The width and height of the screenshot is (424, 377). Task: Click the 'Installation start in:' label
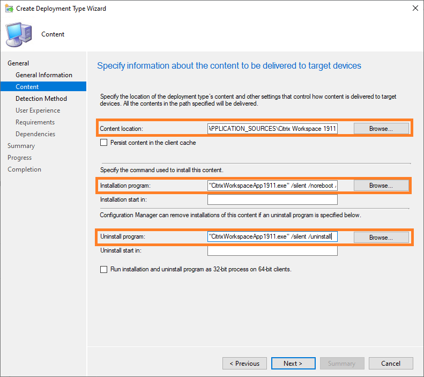click(123, 199)
